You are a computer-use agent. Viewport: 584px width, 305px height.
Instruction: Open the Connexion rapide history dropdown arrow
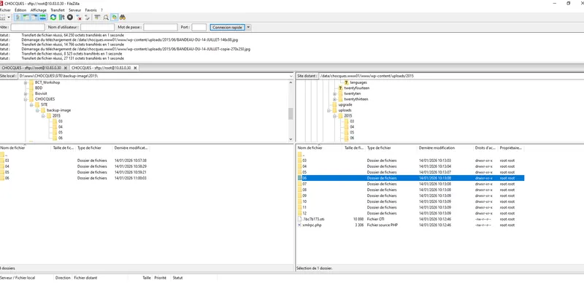tap(248, 27)
